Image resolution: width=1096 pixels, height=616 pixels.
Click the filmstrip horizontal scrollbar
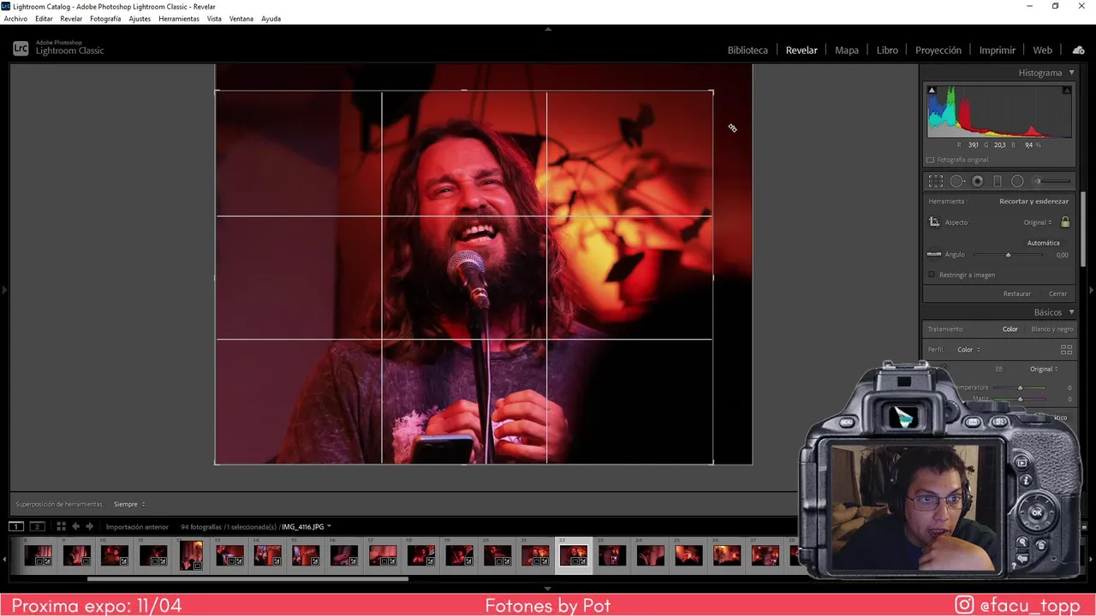(247, 579)
